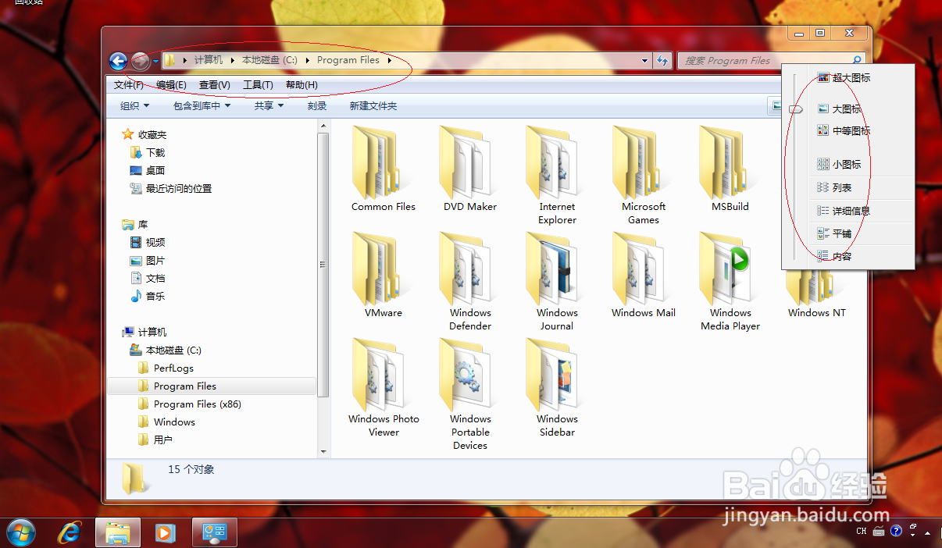This screenshot has height=548, width=942.
Task: Select the Windows NT folder
Action: pos(816,293)
